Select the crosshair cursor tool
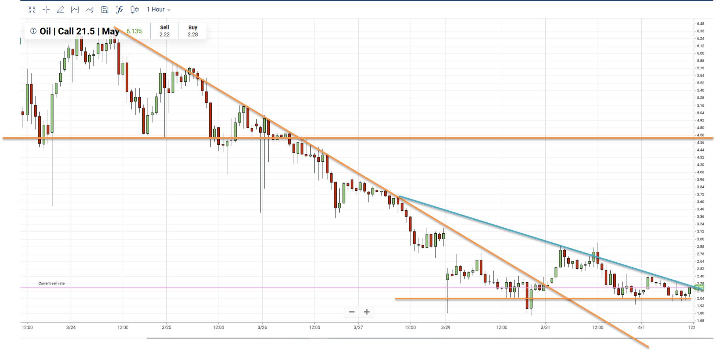The width and height of the screenshot is (716, 352). click(46, 10)
